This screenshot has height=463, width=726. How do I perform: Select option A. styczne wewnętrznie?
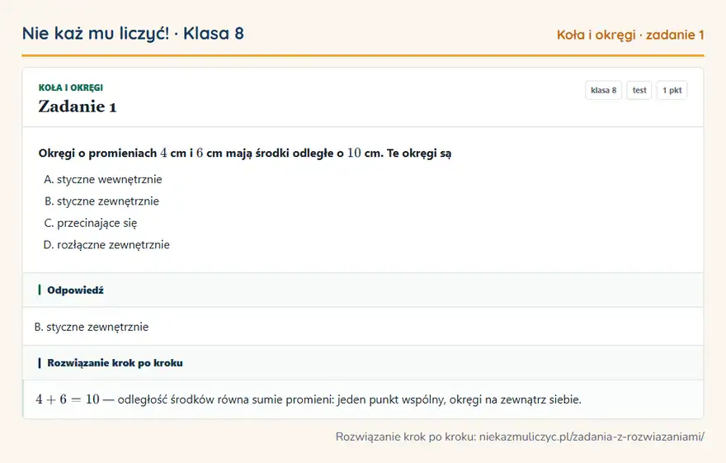103,179
